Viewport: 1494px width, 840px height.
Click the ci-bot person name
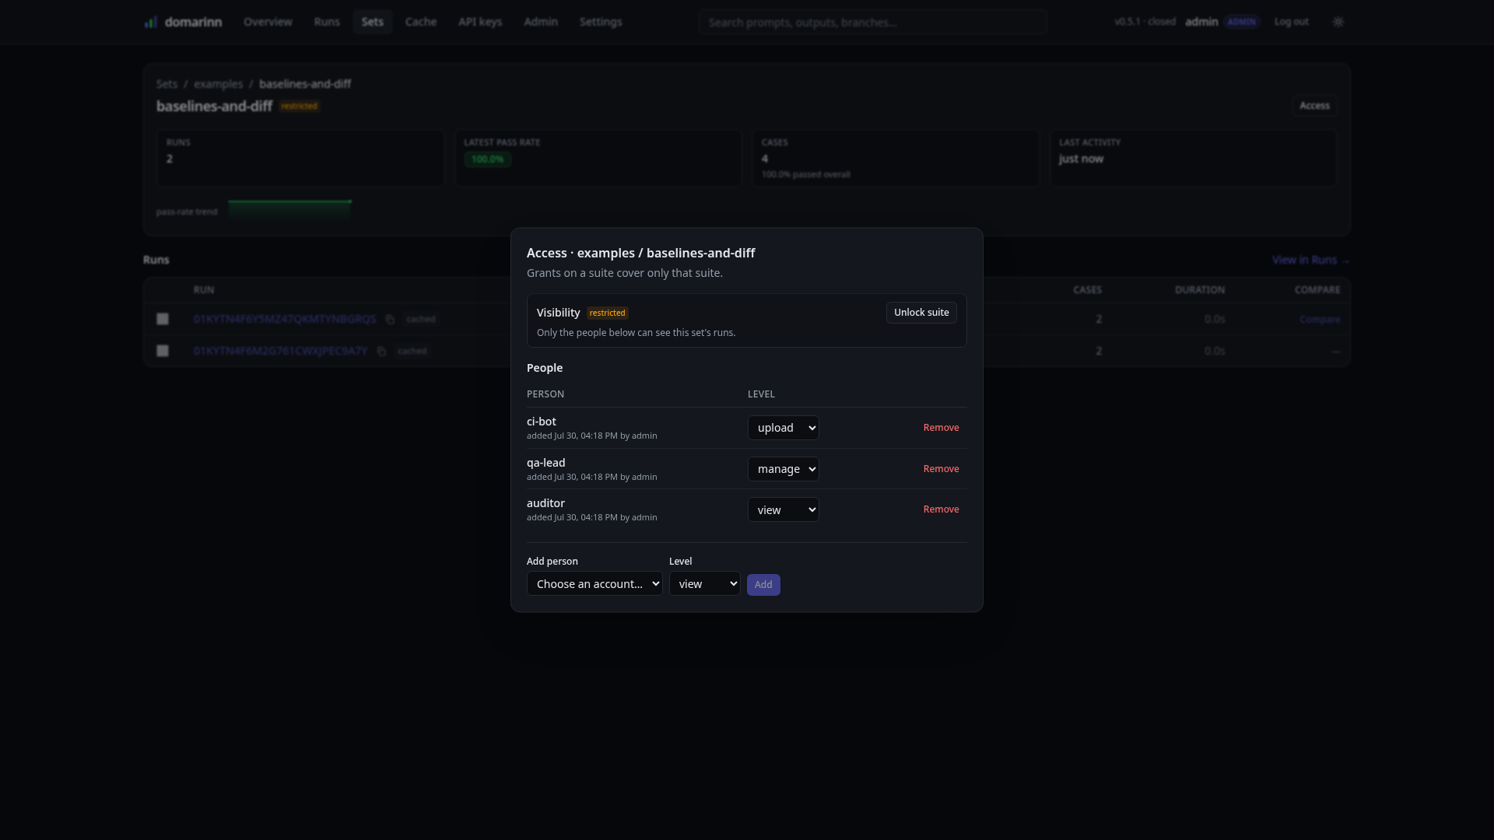pyautogui.click(x=542, y=422)
